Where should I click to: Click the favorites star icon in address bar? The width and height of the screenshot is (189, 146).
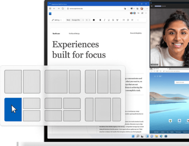tap(125, 9)
